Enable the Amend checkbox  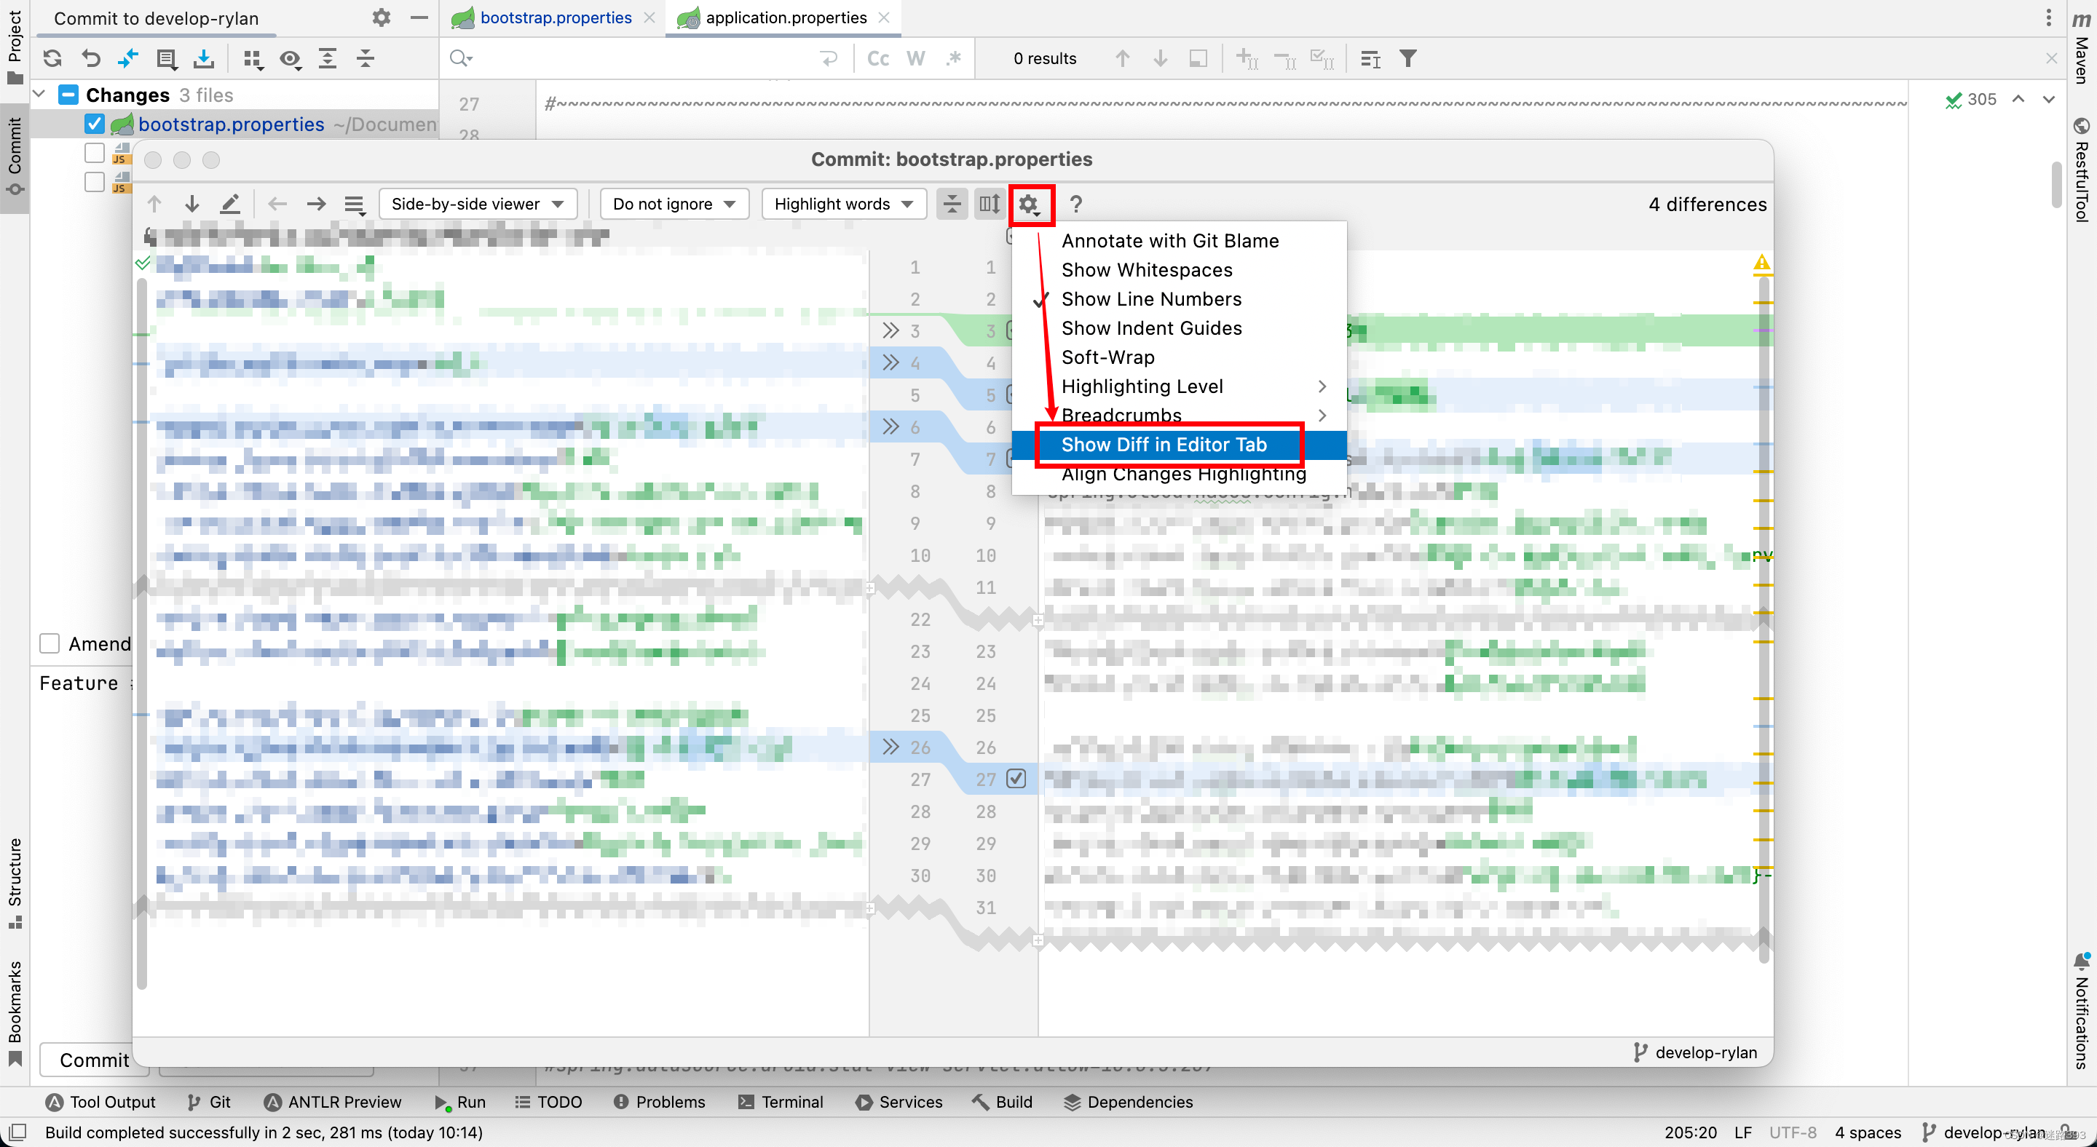tap(50, 643)
